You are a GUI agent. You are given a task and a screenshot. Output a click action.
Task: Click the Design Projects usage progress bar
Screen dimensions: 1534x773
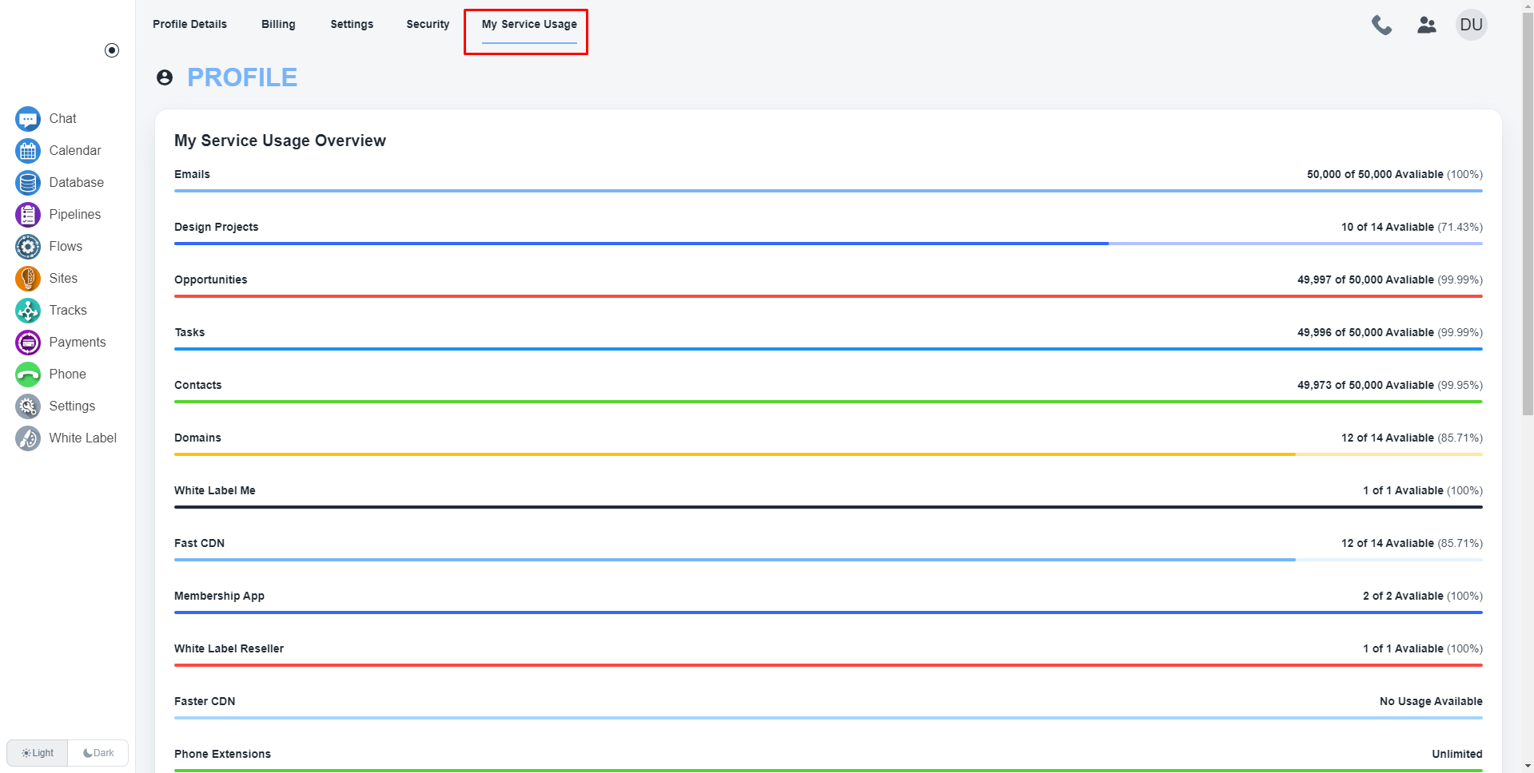[x=827, y=244]
